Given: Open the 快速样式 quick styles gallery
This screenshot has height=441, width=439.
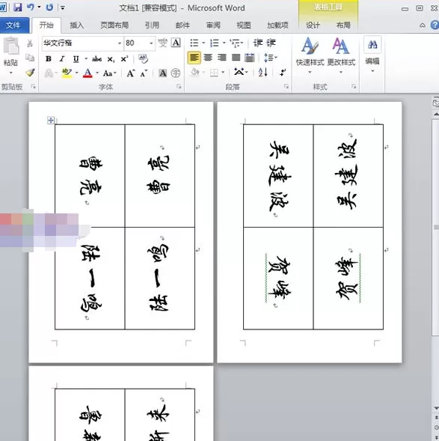Looking at the screenshot, I should tap(310, 55).
